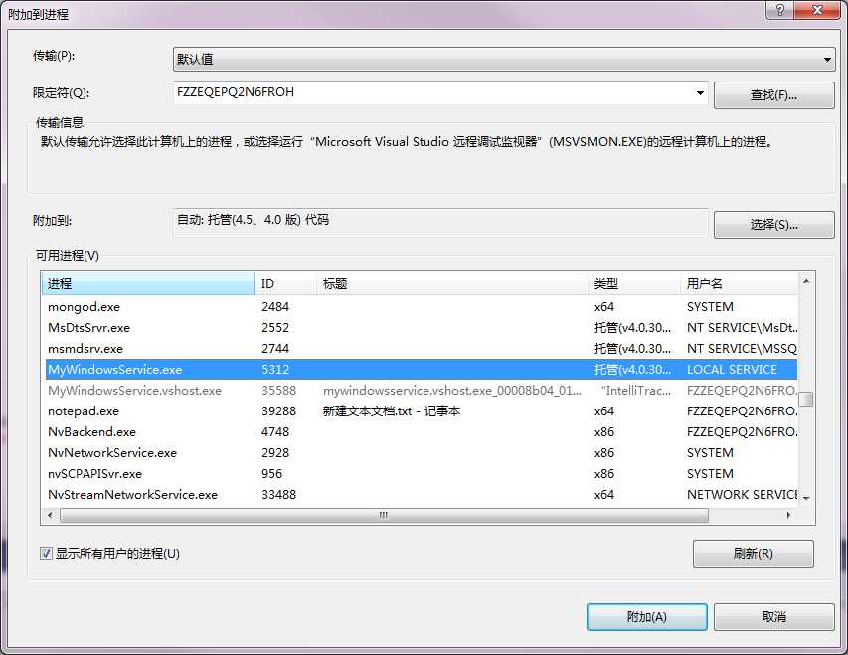The height and width of the screenshot is (655, 848).
Task: Sort by the 类型 column header
Action: point(634,283)
